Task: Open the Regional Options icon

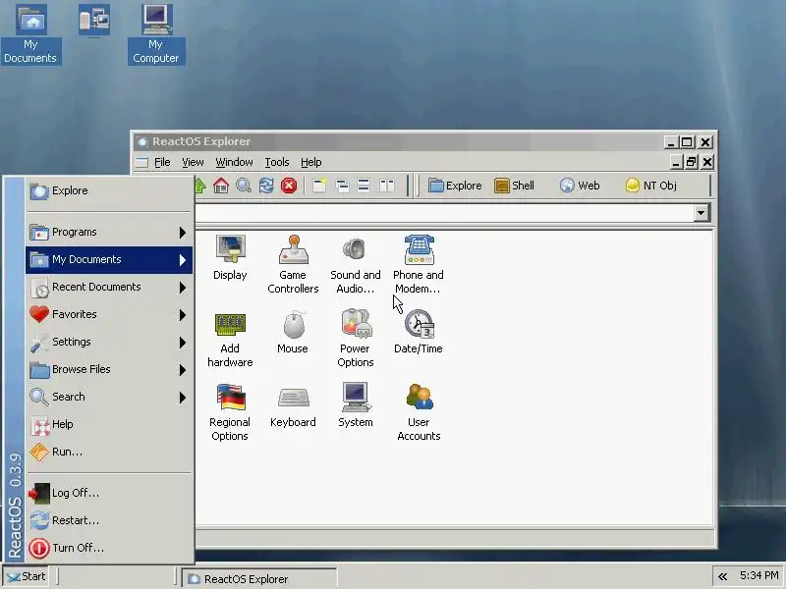Action: pos(230,412)
